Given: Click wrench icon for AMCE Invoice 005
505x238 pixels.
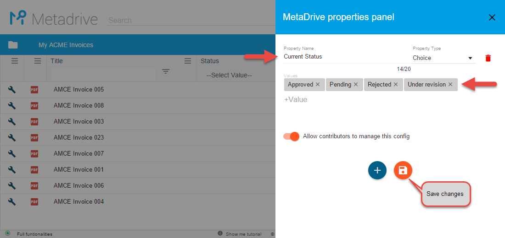Looking at the screenshot, I should tap(12, 90).
